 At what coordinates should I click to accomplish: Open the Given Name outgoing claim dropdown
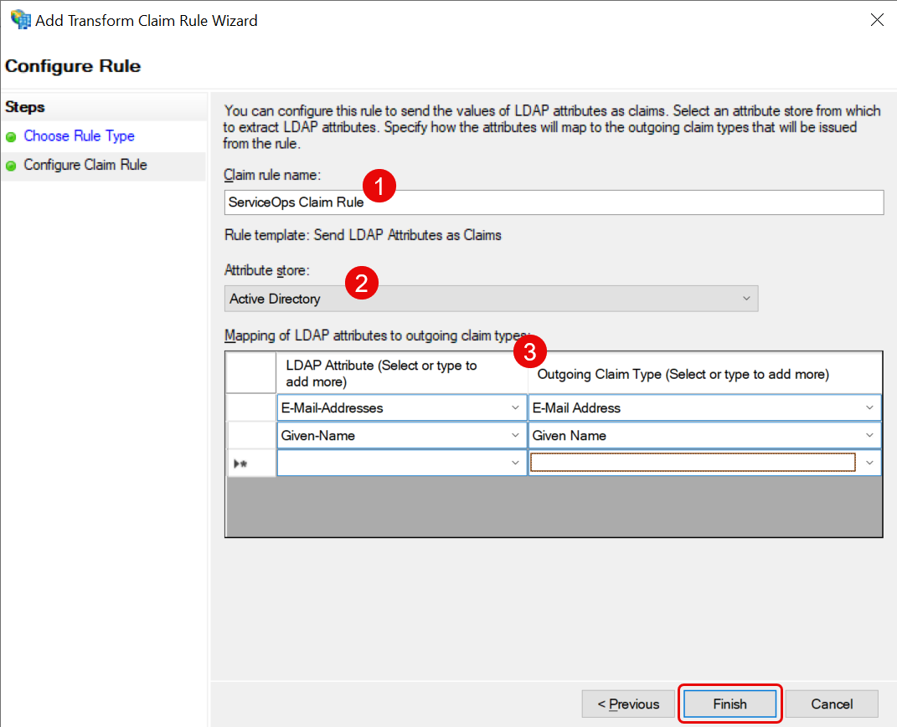[x=870, y=436]
